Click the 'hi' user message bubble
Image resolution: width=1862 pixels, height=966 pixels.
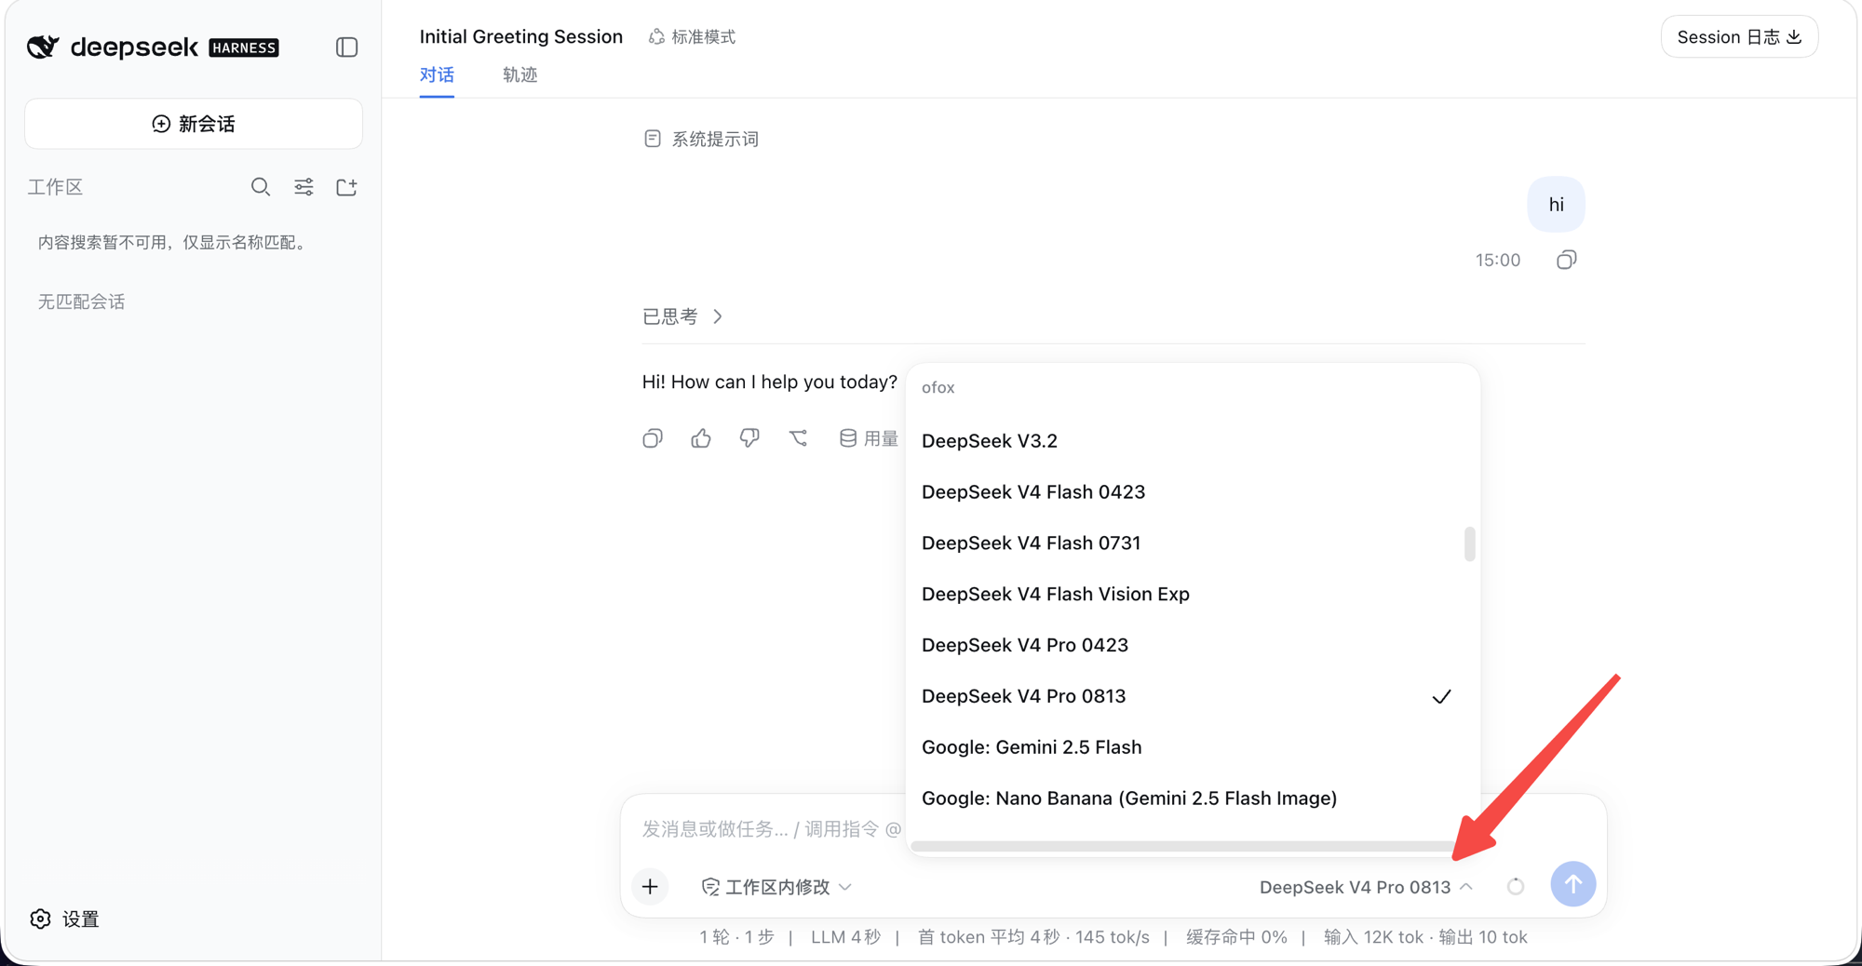click(1556, 205)
